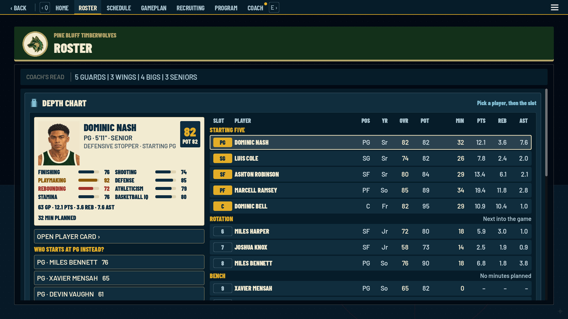Viewport: 568px width, 319px height.
Task: Open the hamburger menu icon
Action: point(554,7)
